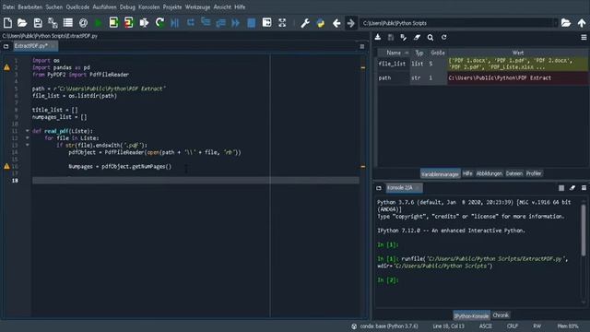The width and height of the screenshot is (590, 332).
Task: Clear console variables with eraser icon
Action: click(x=572, y=188)
